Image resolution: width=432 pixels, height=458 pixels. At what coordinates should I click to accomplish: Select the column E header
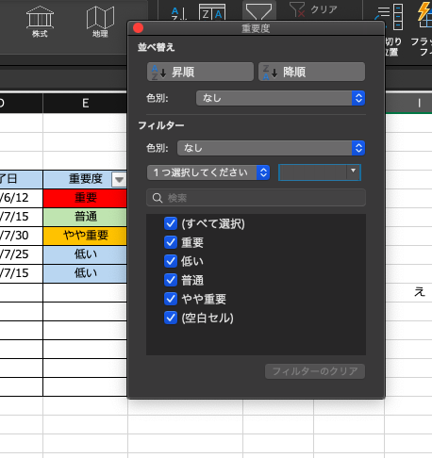(x=85, y=103)
